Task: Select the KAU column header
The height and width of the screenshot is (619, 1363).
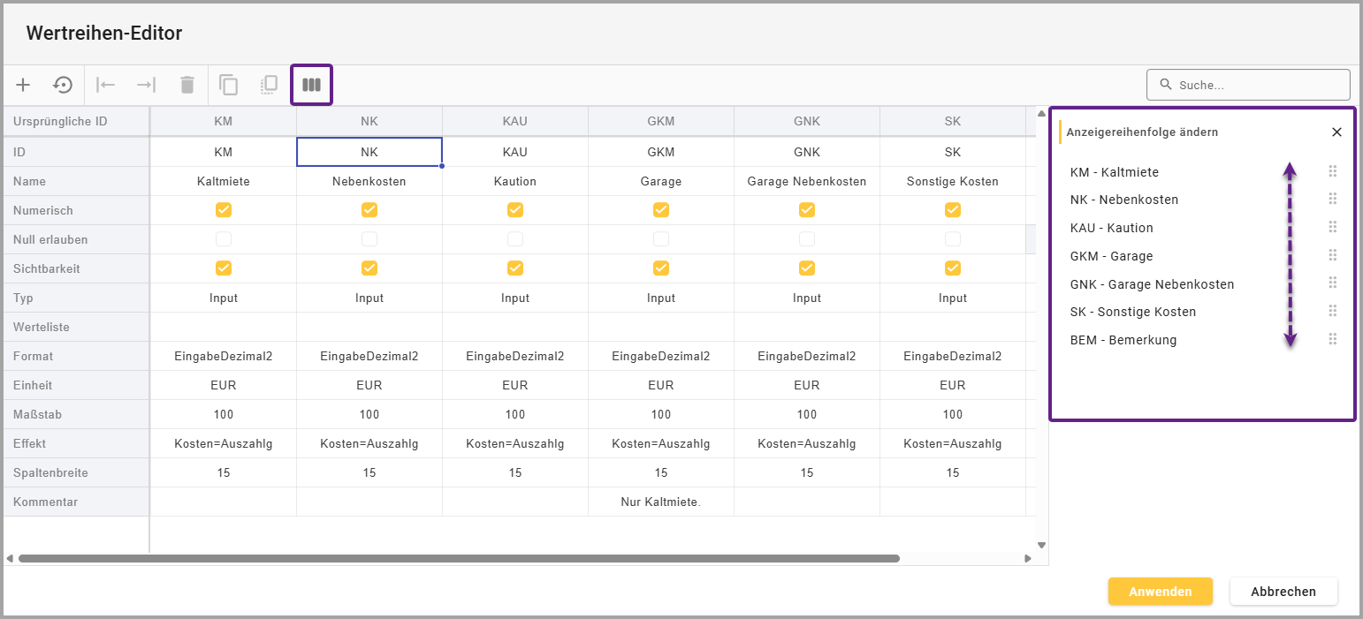Action: tap(515, 122)
